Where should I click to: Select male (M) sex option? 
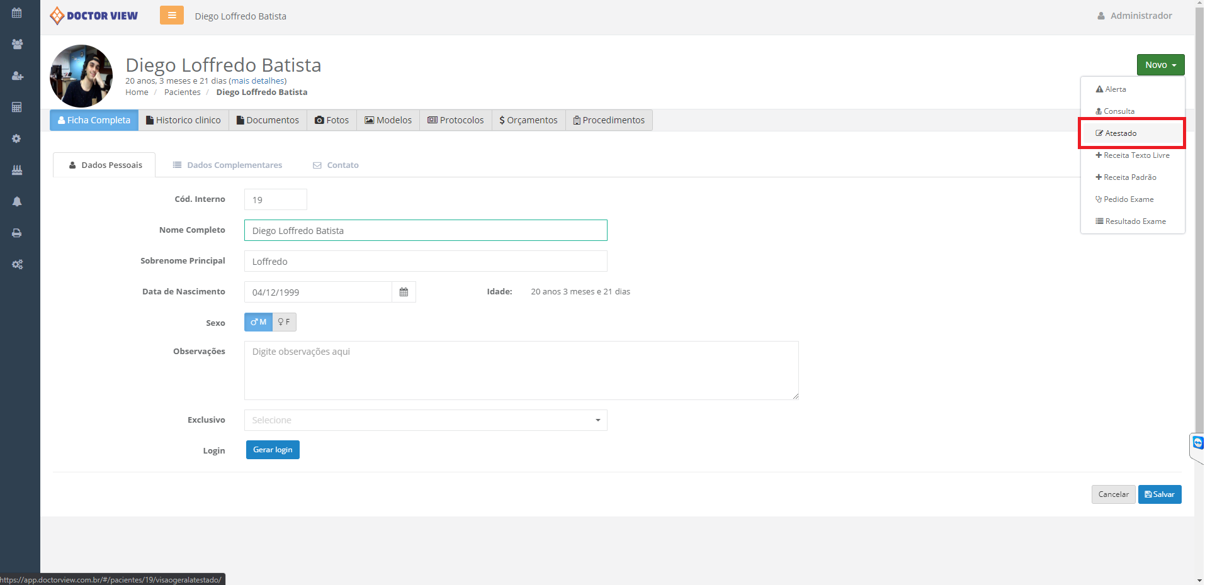click(x=258, y=322)
